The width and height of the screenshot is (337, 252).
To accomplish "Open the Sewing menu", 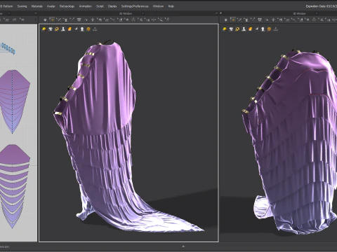I will (x=22, y=6).
